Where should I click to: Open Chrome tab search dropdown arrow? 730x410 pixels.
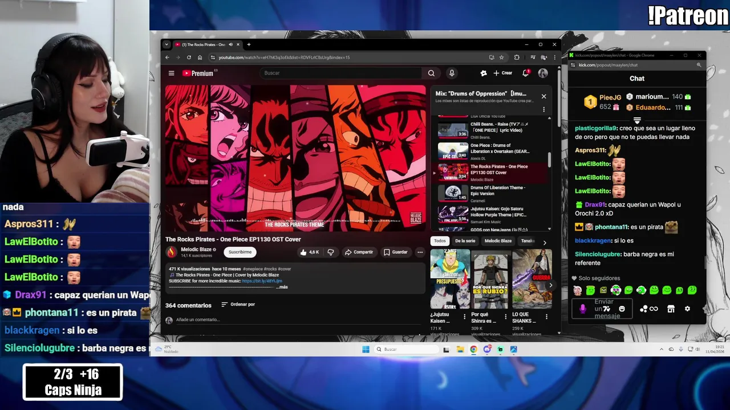pyautogui.click(x=167, y=44)
